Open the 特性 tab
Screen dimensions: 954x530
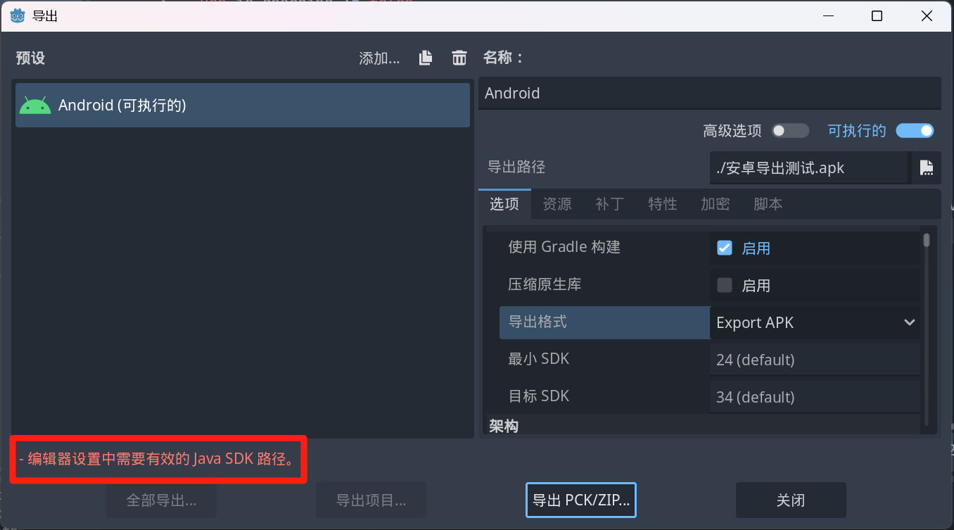pyautogui.click(x=662, y=204)
